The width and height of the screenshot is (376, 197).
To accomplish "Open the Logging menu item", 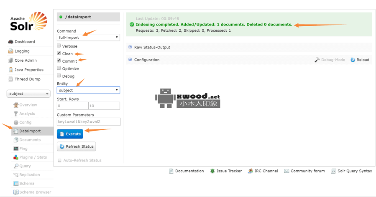I will (22, 51).
